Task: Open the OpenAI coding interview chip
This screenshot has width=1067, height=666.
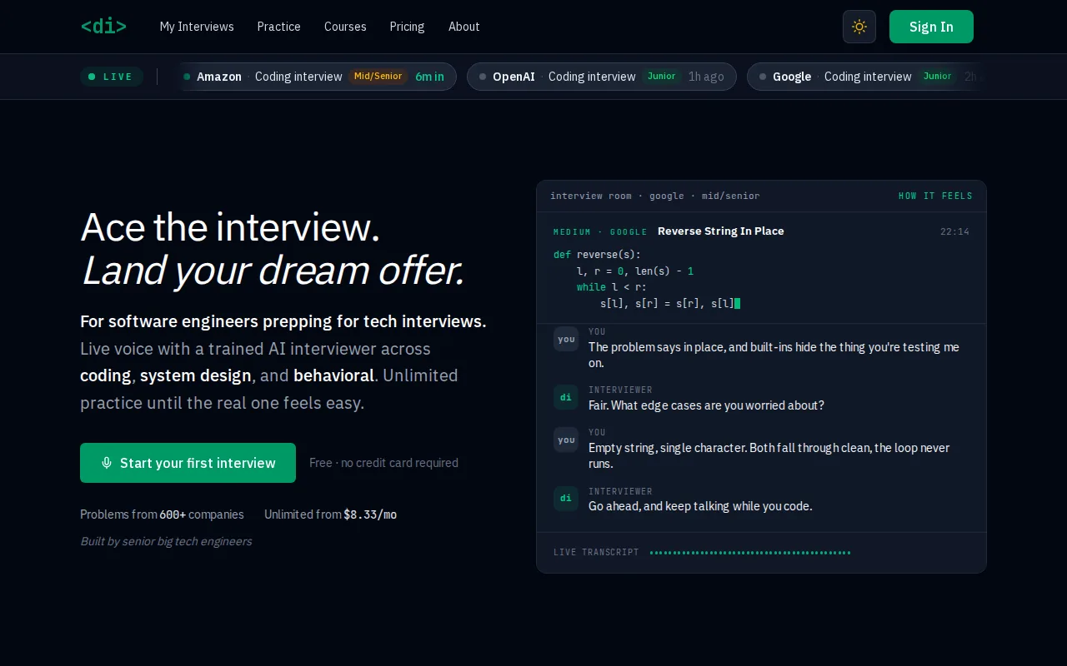Action: coord(602,77)
